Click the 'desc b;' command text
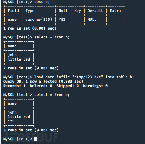 pos(42,2)
